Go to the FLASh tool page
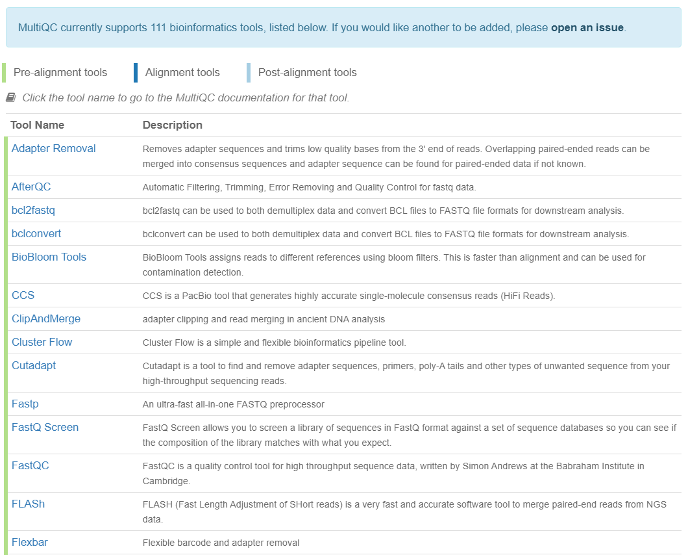This screenshot has height=555, width=688. coord(28,504)
